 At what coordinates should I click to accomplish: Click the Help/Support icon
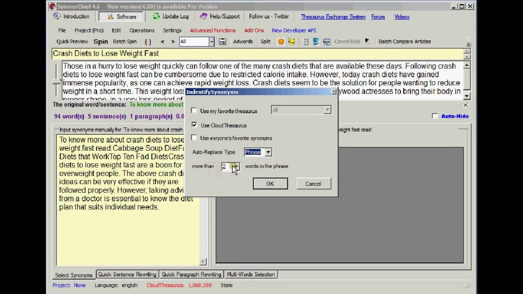pos(203,16)
